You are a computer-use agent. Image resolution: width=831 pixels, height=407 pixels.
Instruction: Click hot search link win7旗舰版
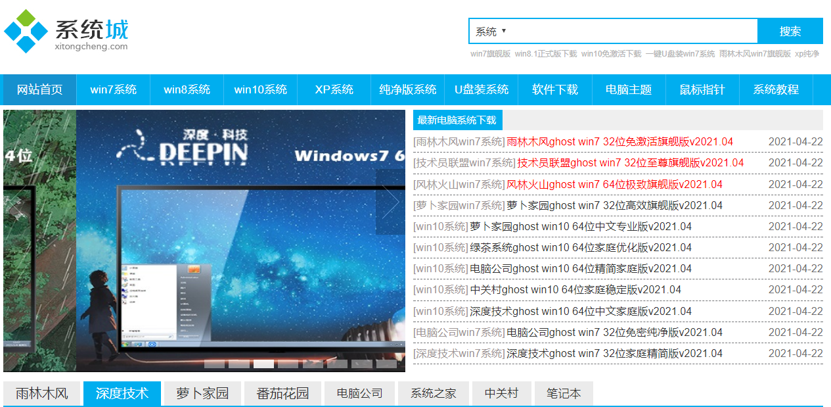pyautogui.click(x=490, y=54)
